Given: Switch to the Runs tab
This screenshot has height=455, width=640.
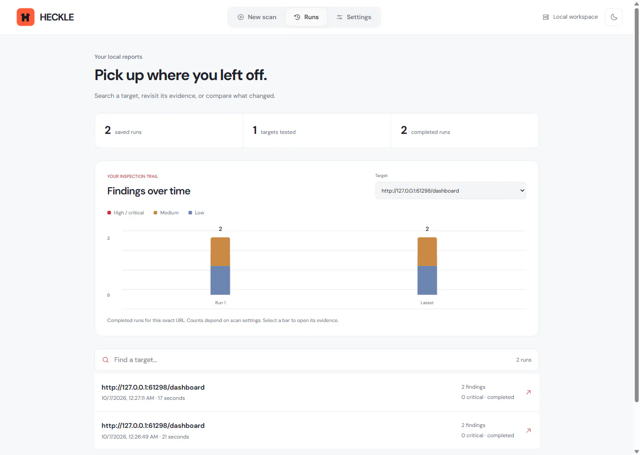Looking at the screenshot, I should pyautogui.click(x=306, y=17).
